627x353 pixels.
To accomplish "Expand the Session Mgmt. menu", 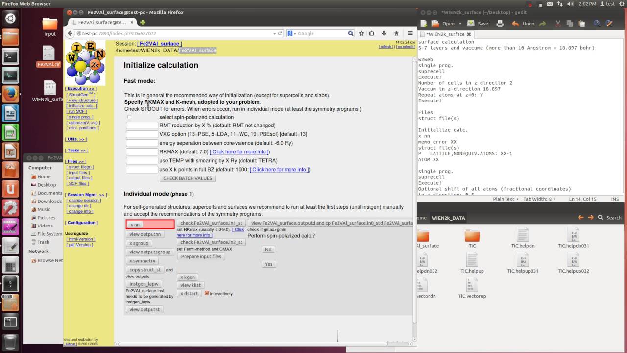I will 86,195.
